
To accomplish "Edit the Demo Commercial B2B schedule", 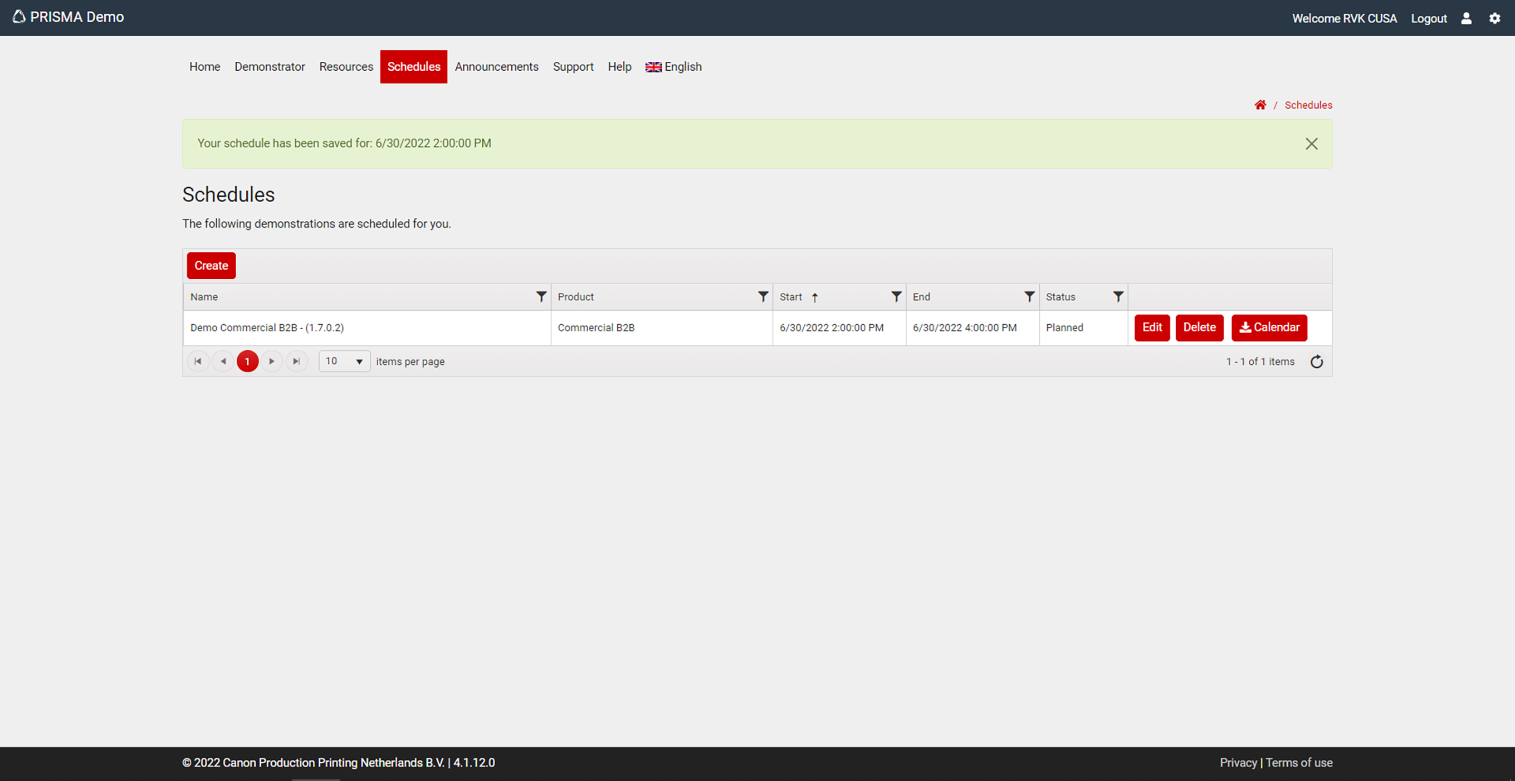I will click(1152, 328).
